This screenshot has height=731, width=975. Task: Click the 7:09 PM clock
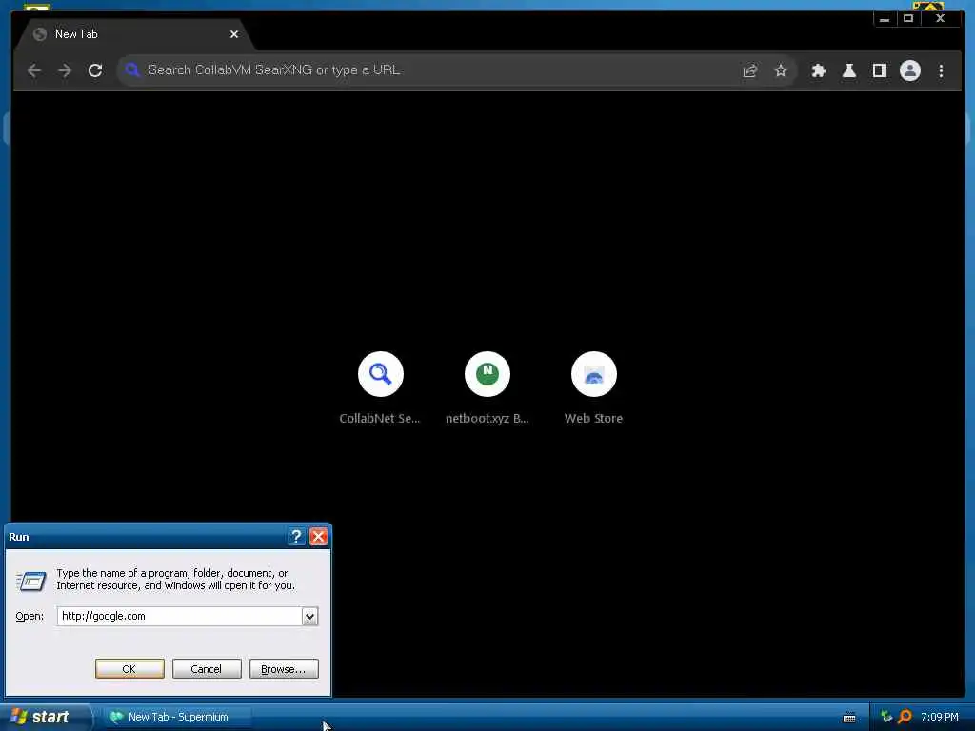940,717
